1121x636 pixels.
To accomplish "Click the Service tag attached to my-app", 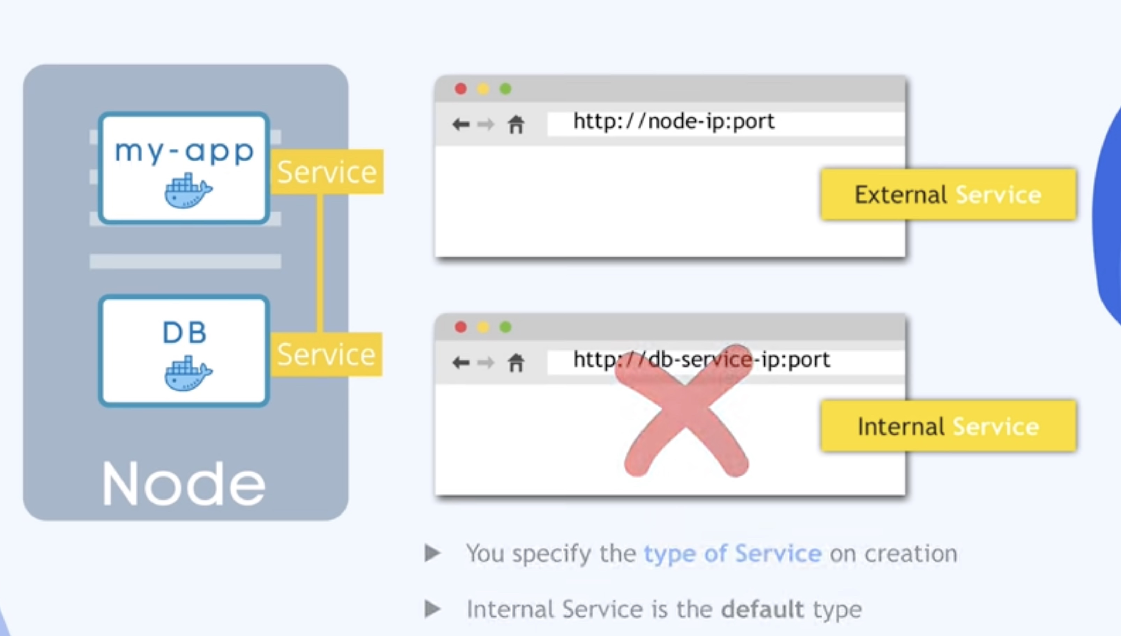I will 327,172.
